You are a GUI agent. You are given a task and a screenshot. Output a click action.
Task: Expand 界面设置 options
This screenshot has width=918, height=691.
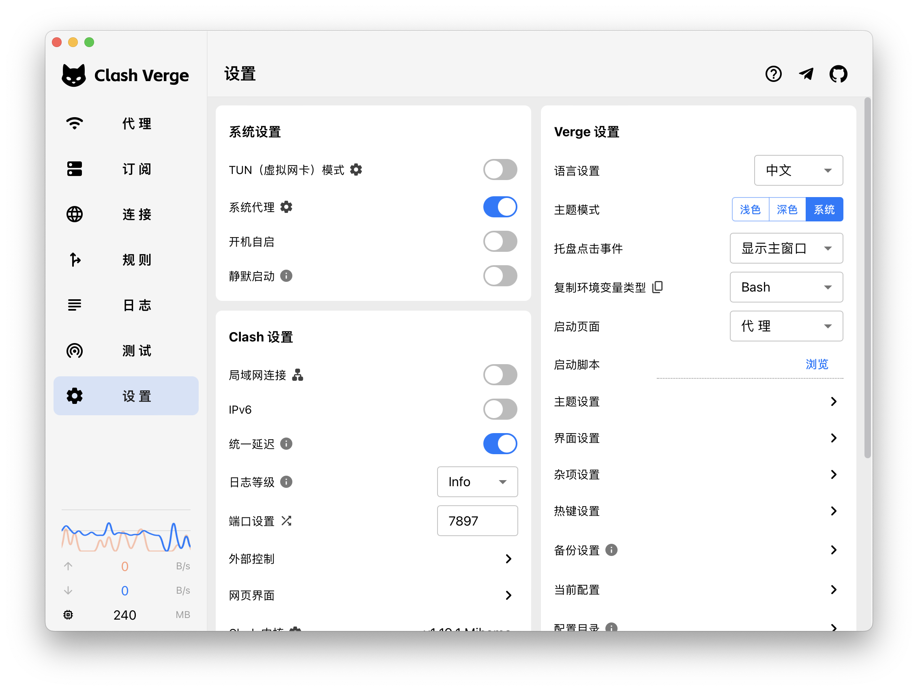698,438
